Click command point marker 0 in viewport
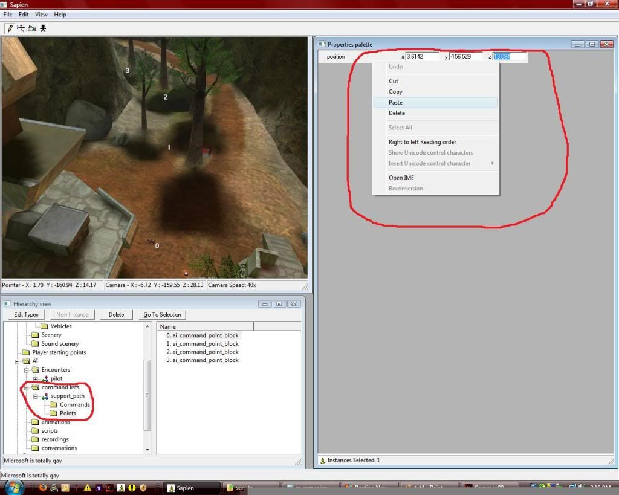 tap(157, 246)
